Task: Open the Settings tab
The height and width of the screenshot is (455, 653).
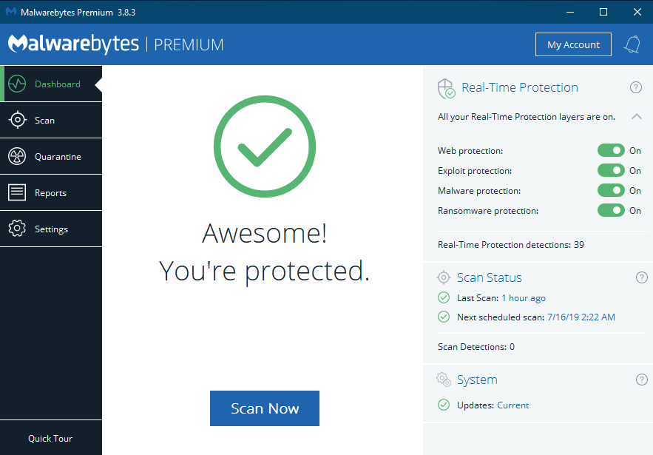Action: (51, 229)
